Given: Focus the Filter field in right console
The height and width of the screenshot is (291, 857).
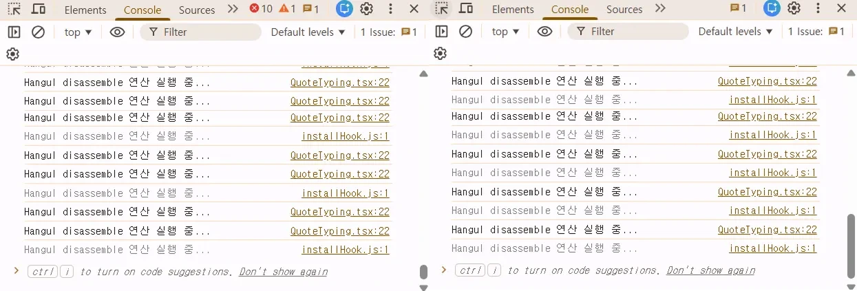Looking at the screenshot, I should [x=633, y=32].
